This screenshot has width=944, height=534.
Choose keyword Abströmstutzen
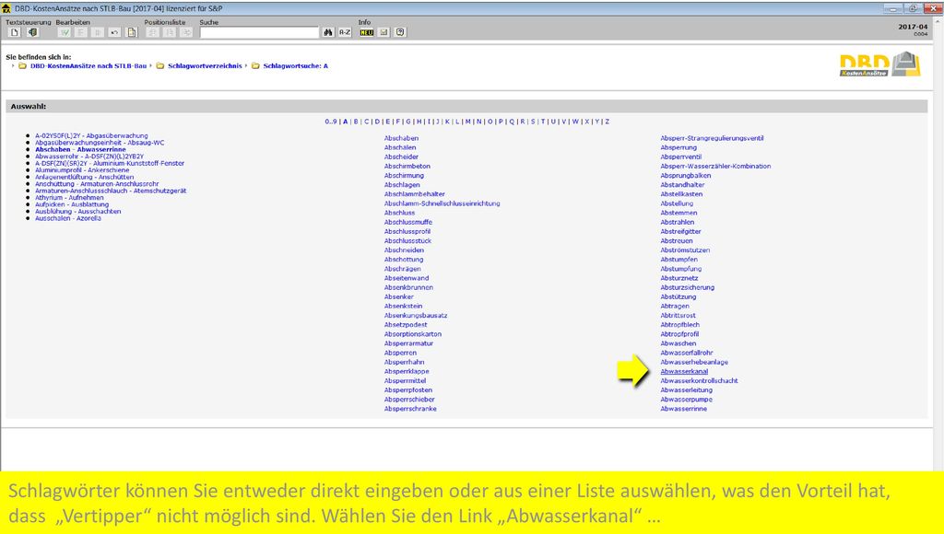(685, 250)
